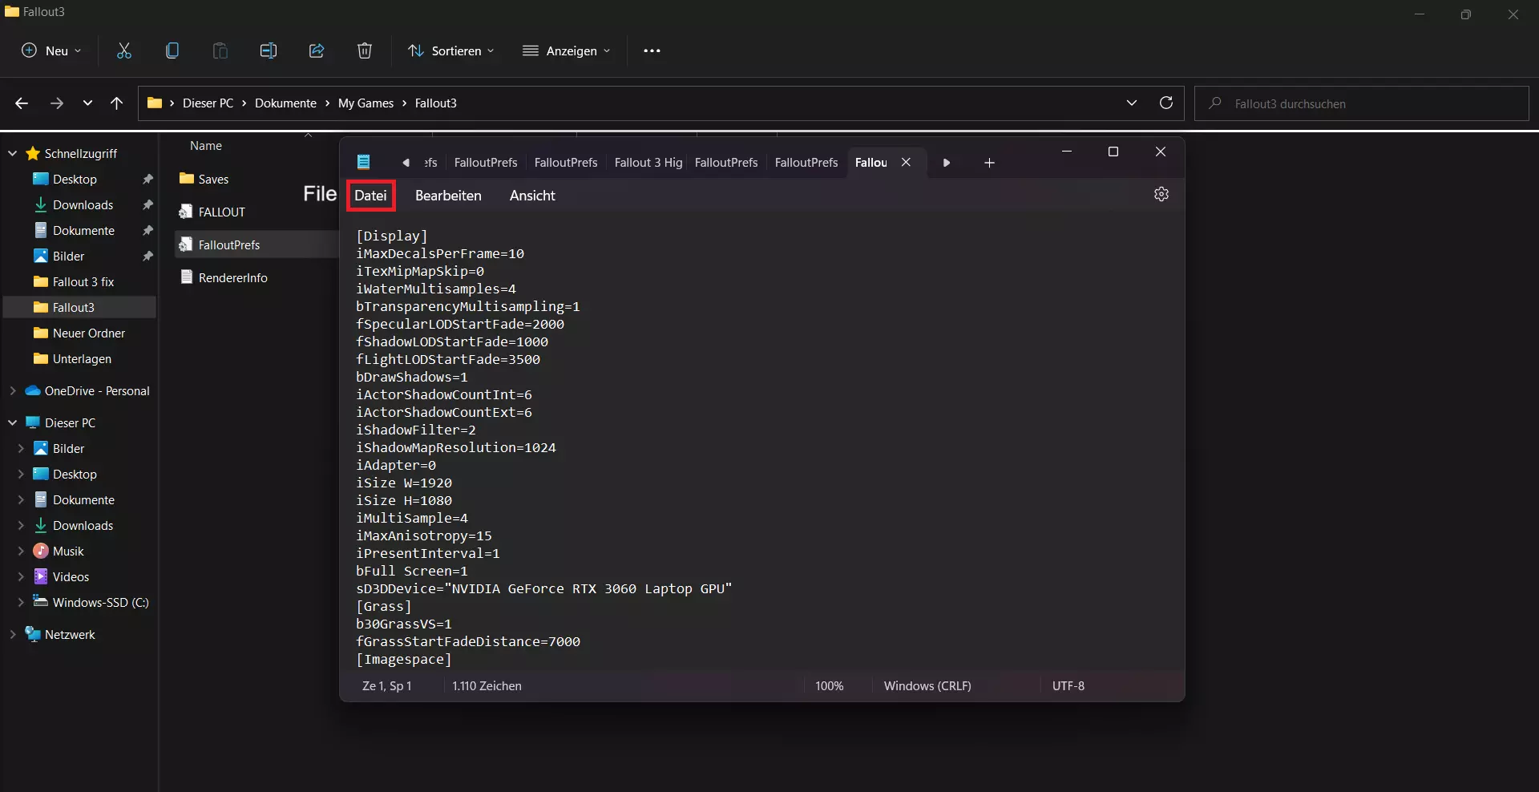Collapse the Dieser PC tree node
The width and height of the screenshot is (1539, 792).
(x=13, y=422)
